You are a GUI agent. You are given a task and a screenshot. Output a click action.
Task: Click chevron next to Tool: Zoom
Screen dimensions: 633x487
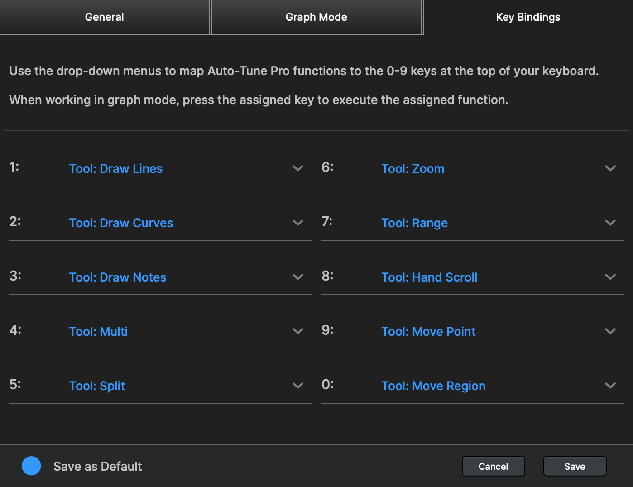click(610, 168)
